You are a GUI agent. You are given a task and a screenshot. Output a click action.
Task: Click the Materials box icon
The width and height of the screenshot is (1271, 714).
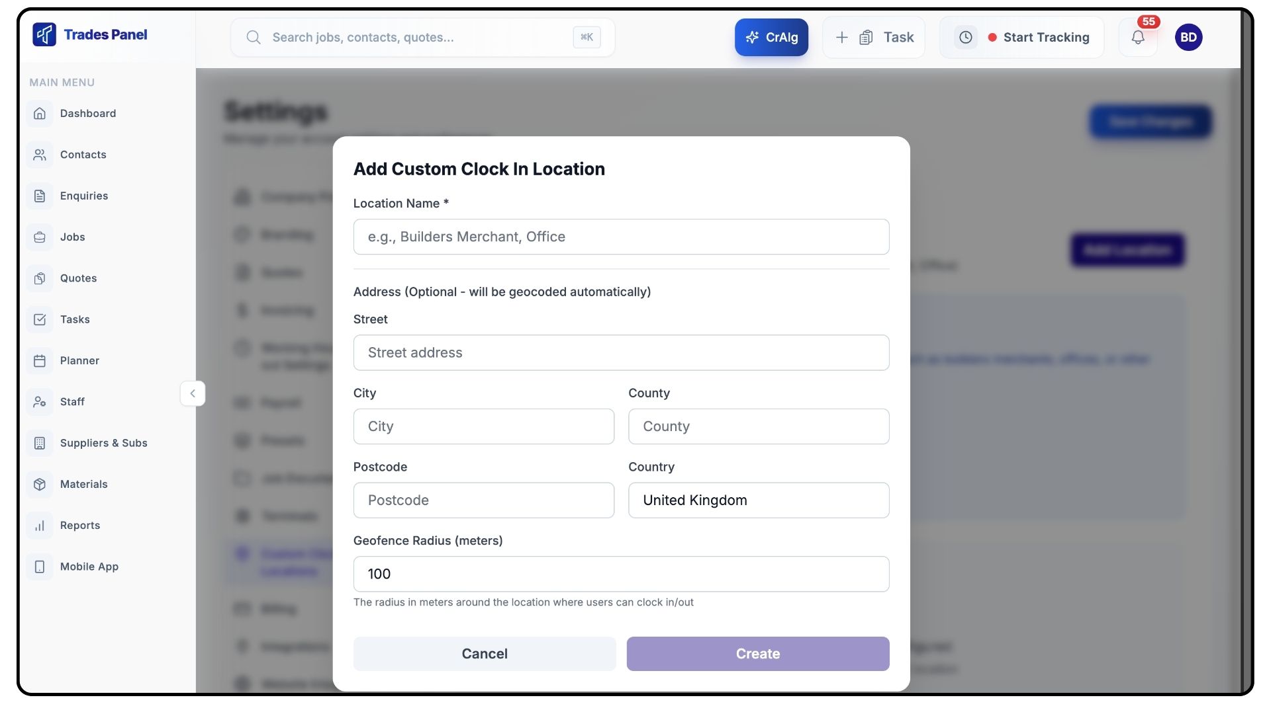click(40, 484)
